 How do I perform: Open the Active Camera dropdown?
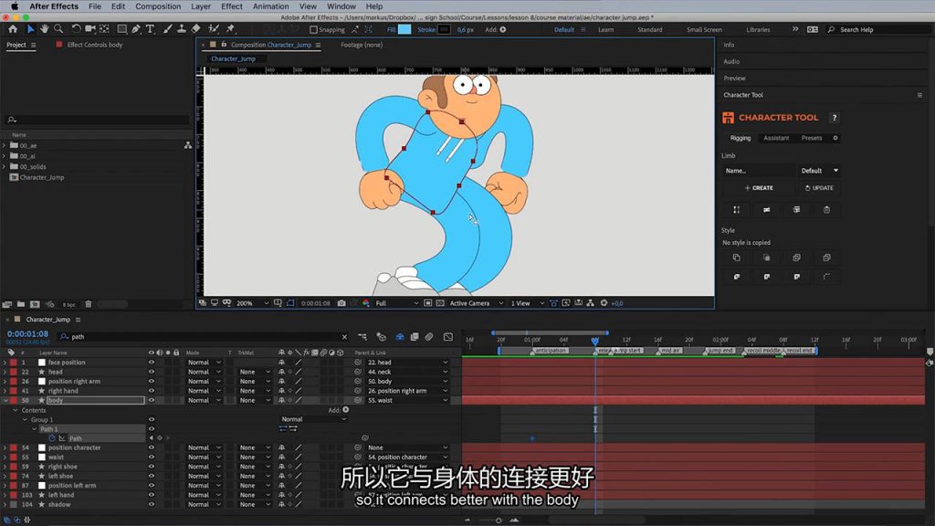click(476, 303)
